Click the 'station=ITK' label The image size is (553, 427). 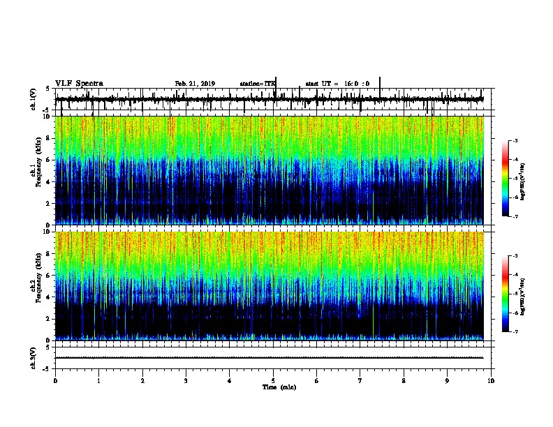(258, 84)
